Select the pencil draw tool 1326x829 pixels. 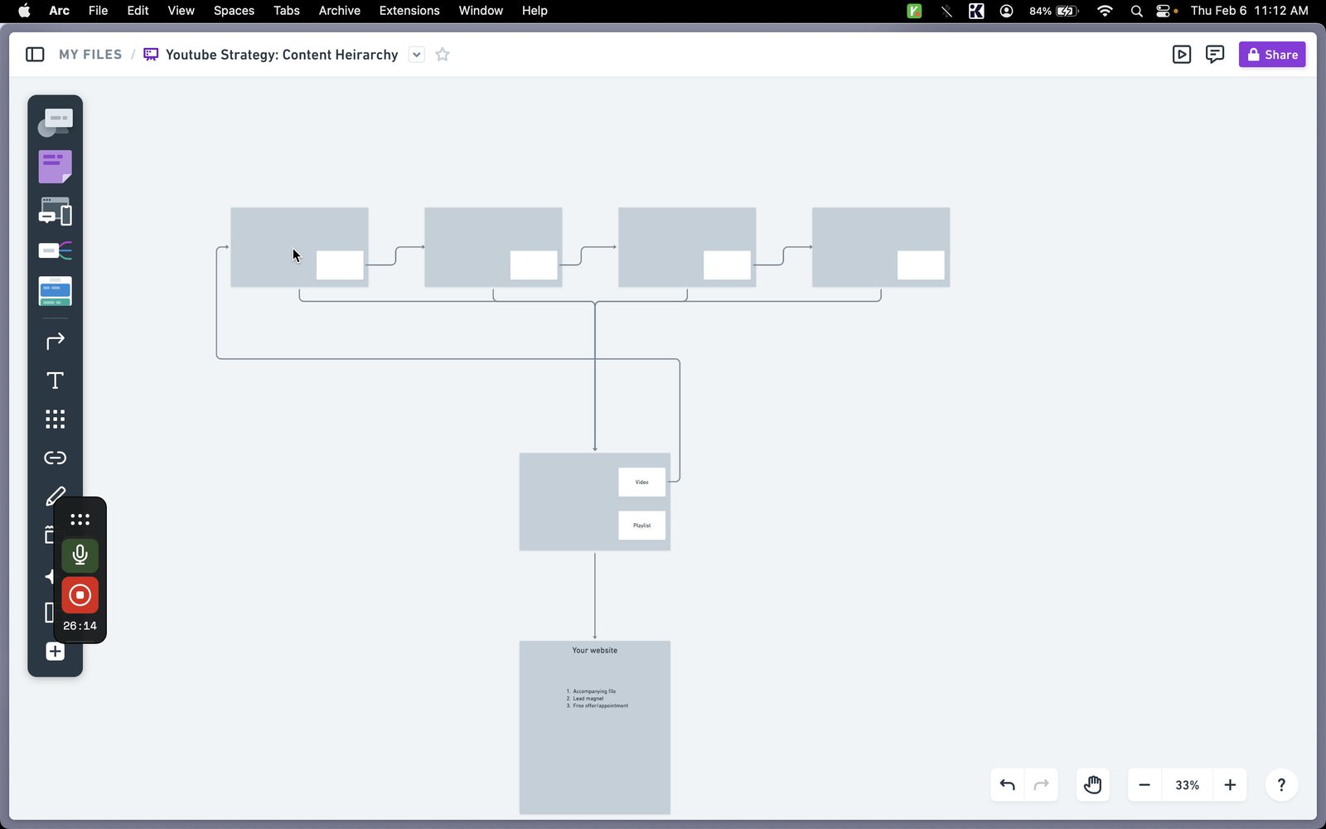click(x=55, y=495)
